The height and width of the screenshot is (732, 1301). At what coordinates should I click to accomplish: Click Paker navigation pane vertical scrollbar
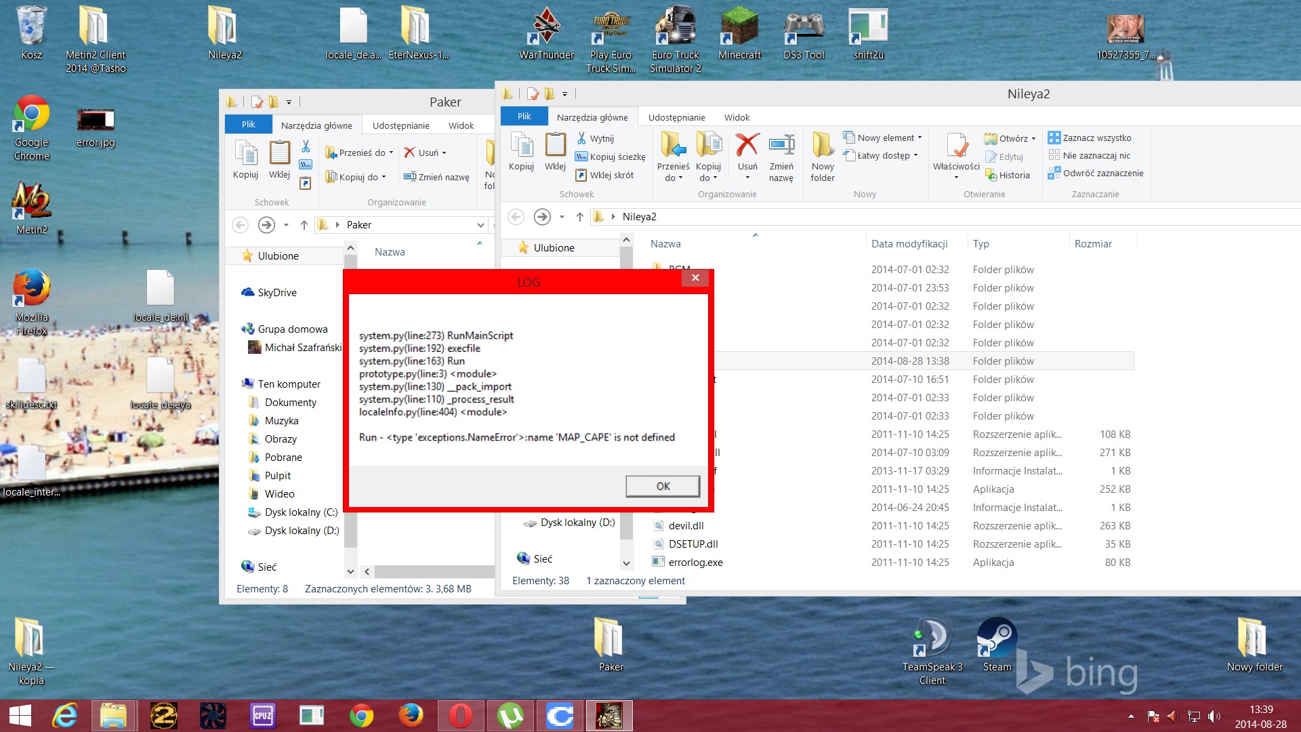(350, 410)
